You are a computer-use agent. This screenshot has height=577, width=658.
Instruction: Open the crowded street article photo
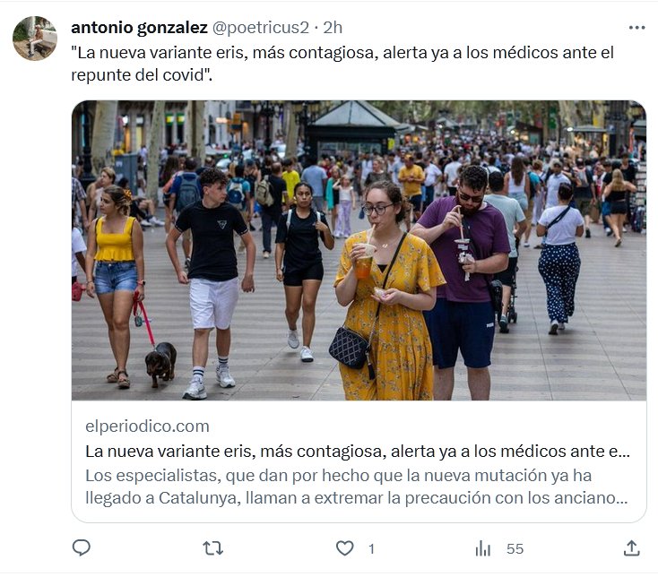coord(359,250)
